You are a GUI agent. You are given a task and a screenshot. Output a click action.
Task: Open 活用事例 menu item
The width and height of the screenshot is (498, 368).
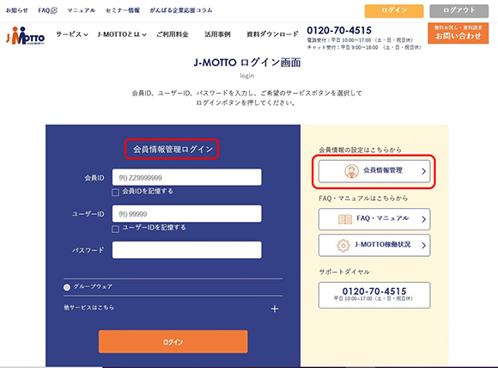(217, 34)
